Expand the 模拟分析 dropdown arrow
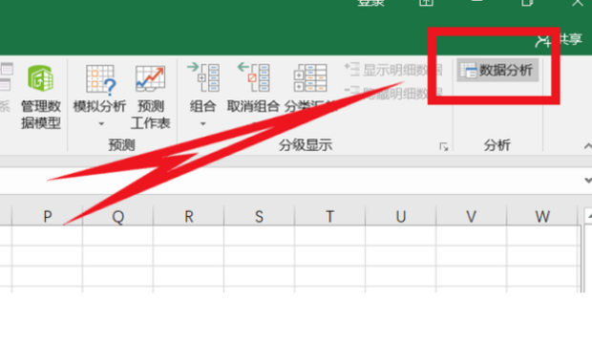The width and height of the screenshot is (592, 346). [101, 123]
